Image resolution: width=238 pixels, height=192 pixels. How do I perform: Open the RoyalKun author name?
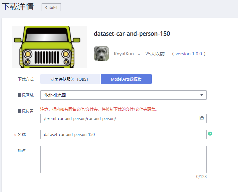124,54
